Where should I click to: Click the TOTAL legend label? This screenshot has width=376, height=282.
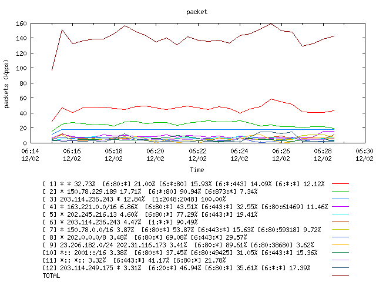click(x=51, y=276)
